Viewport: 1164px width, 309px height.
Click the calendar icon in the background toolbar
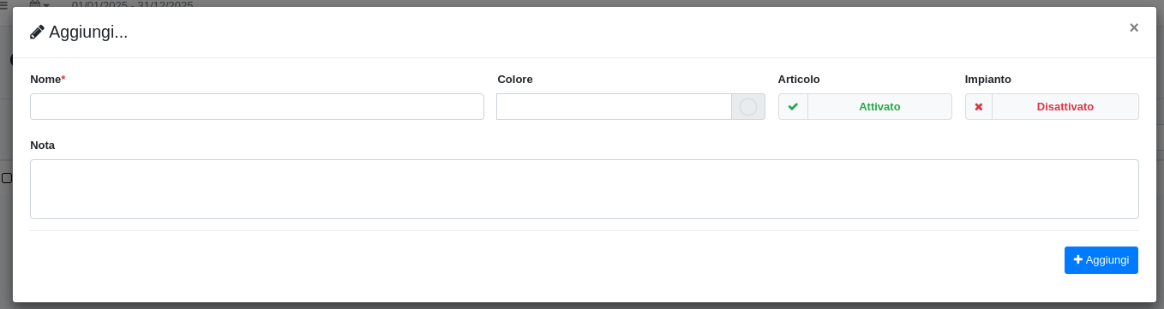point(35,4)
